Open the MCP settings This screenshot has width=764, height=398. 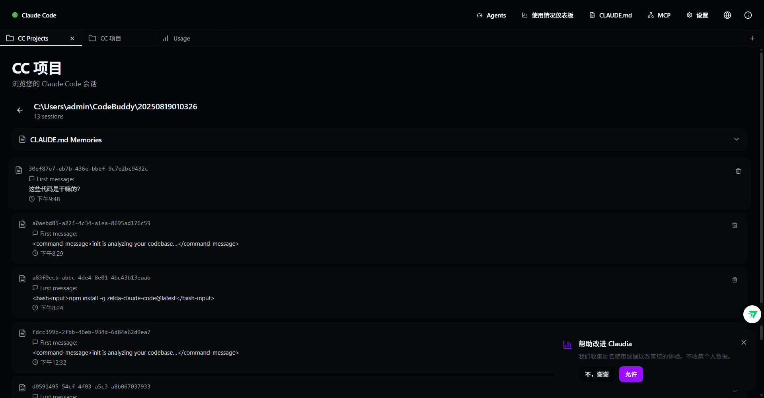(x=659, y=15)
